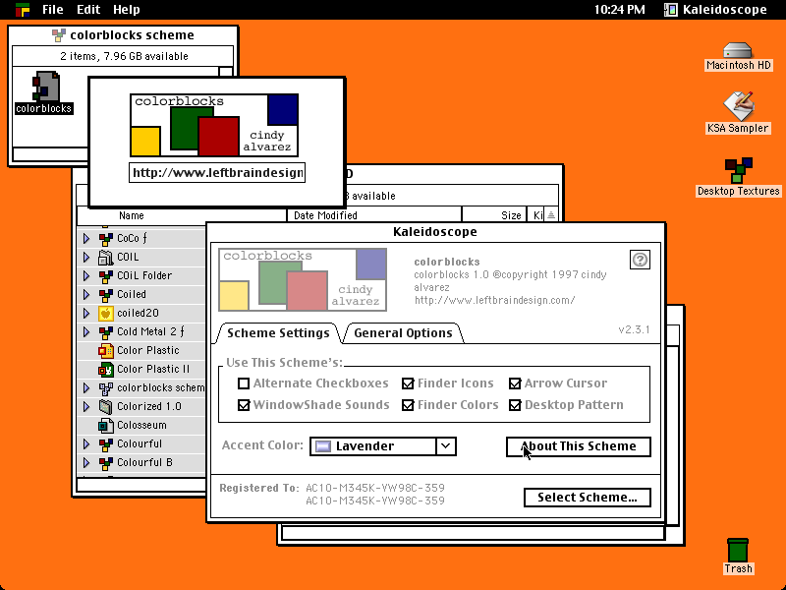Click the colorblocks preview in Kaleidoscope window
Viewport: 786px width, 590px height.
pyautogui.click(x=303, y=279)
